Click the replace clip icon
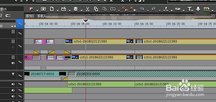This screenshot has height=102, width=216. [113, 9]
